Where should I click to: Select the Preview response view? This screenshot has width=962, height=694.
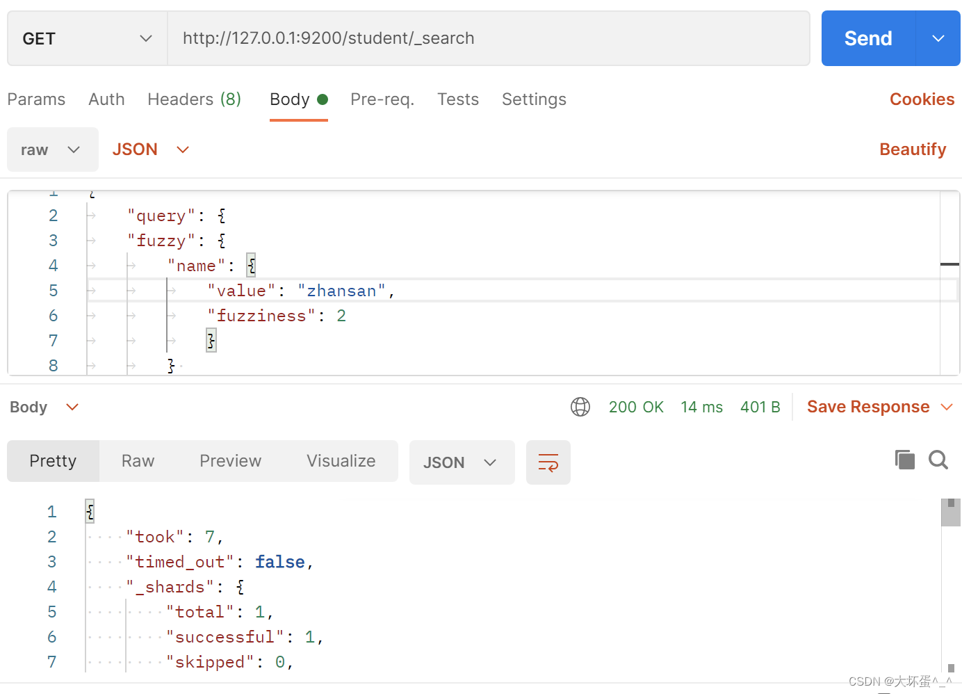click(x=230, y=461)
